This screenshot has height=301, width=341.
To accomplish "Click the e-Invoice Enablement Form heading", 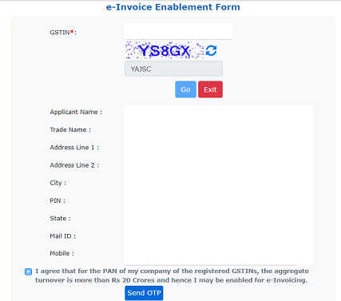I will click(x=173, y=7).
